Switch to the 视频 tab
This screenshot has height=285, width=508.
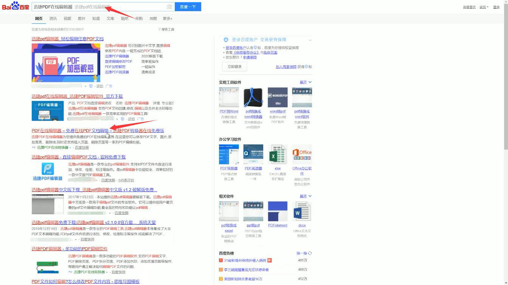tap(67, 19)
